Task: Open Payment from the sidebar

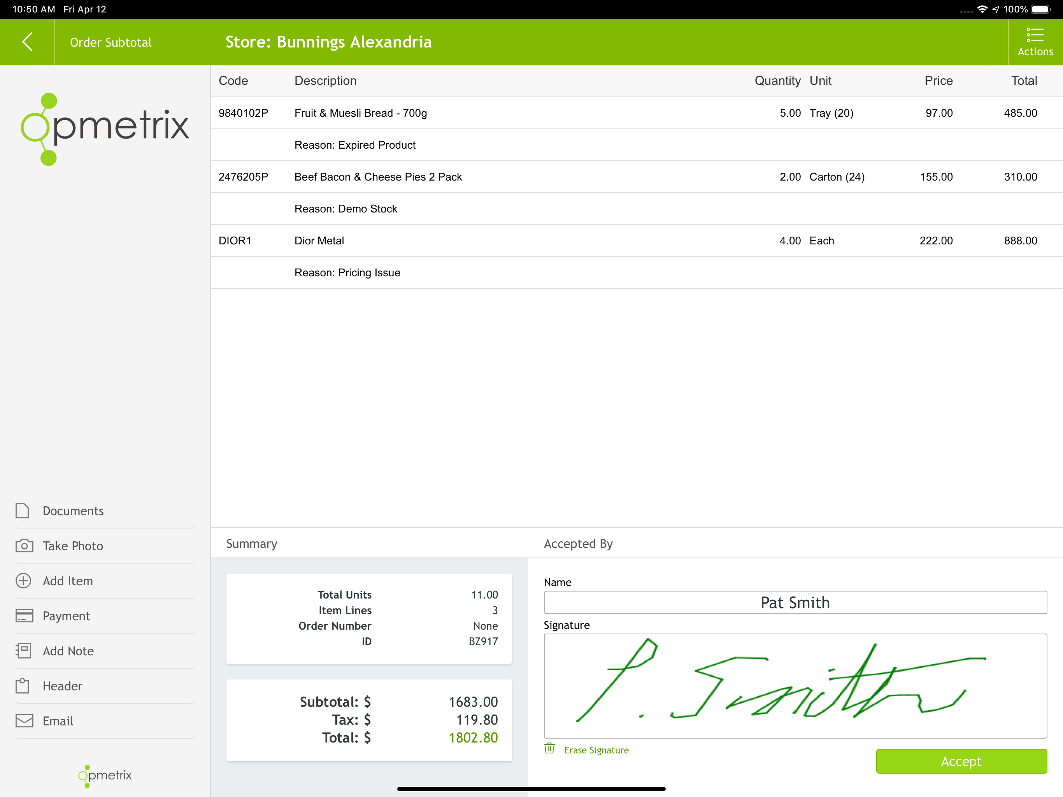Action: point(105,616)
